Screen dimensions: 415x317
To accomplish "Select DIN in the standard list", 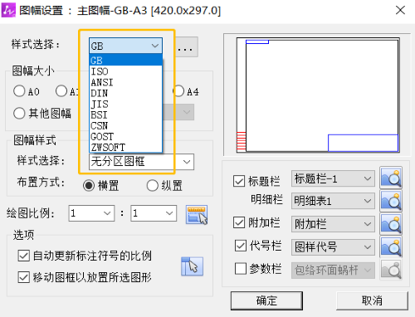I will point(125,93).
